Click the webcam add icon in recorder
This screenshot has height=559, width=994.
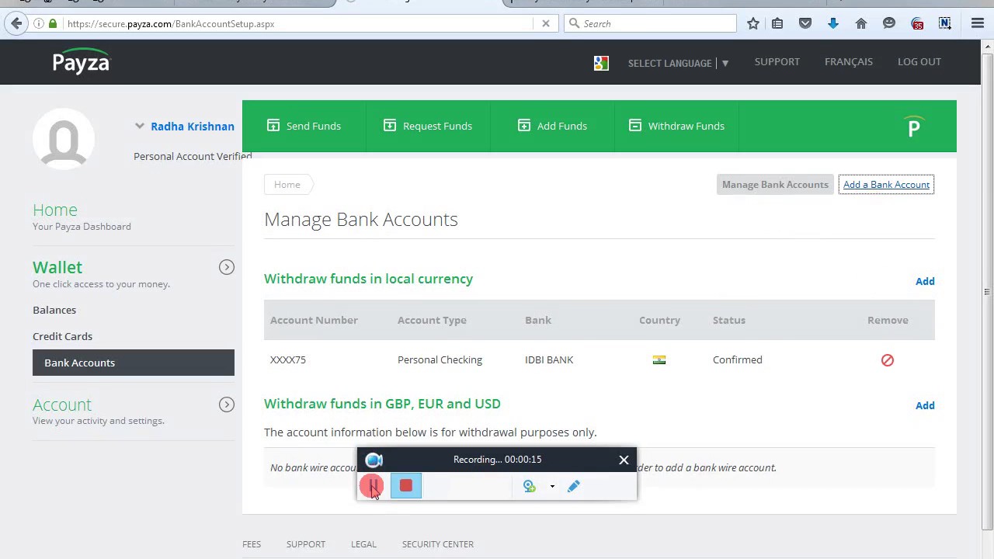pos(530,486)
